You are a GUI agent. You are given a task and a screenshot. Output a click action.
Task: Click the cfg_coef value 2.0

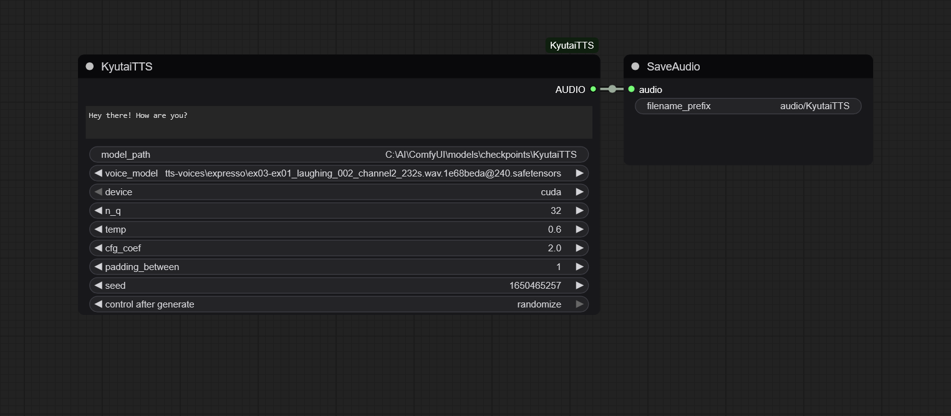pyautogui.click(x=554, y=248)
